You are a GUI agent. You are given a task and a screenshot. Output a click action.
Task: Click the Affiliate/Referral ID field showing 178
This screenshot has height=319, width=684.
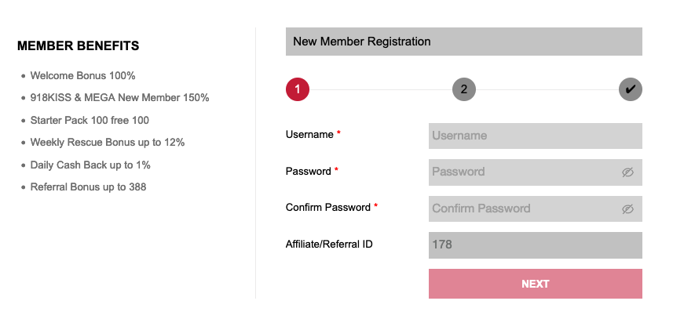coord(536,245)
